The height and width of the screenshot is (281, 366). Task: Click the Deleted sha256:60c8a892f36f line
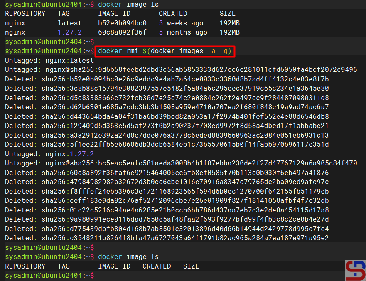coord(167,173)
